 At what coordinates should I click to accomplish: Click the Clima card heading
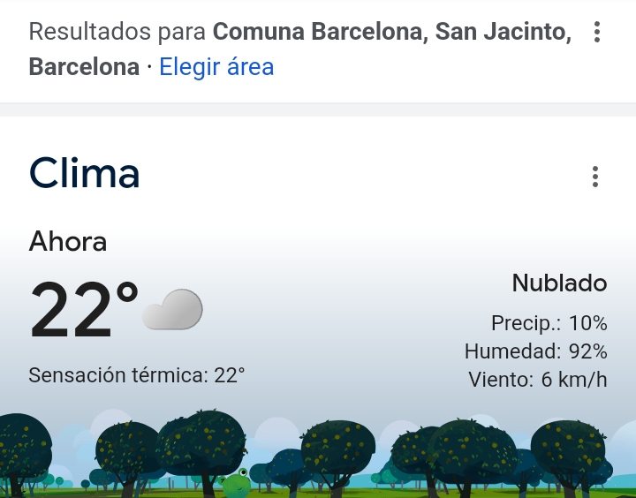pyautogui.click(x=85, y=173)
